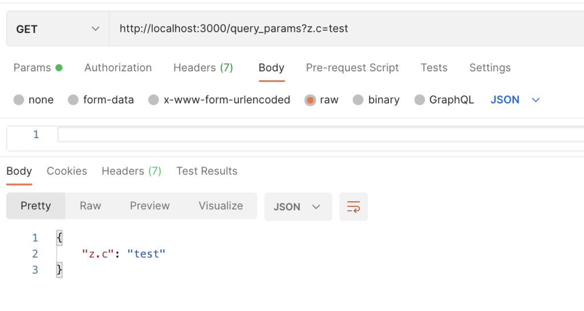Select the raw body radio button
584x311 pixels.
[x=310, y=100]
